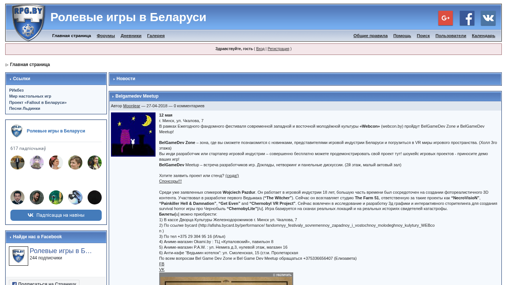Open first subscriber avatar in bottom row

(x=17, y=197)
